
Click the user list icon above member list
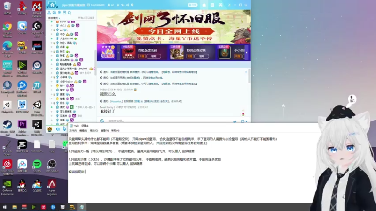49,13
